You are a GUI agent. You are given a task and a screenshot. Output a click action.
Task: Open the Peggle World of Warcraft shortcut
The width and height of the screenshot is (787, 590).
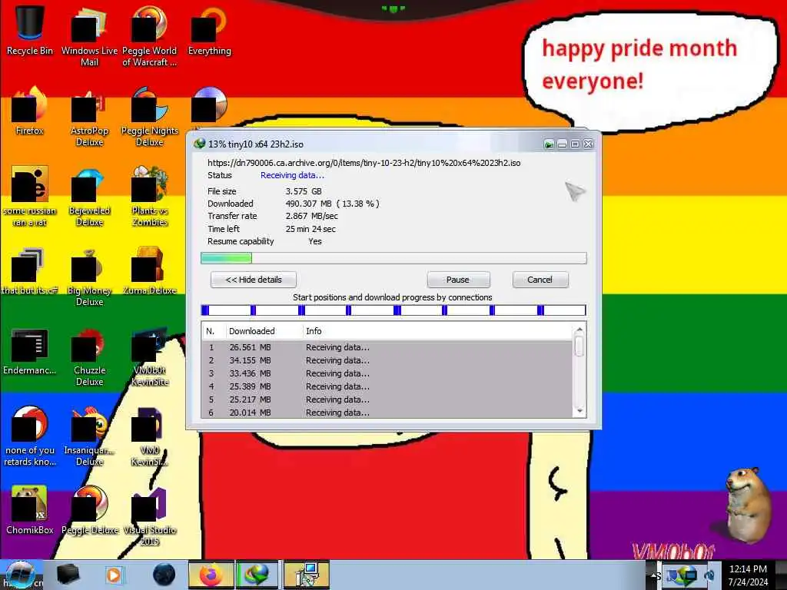coord(149,36)
